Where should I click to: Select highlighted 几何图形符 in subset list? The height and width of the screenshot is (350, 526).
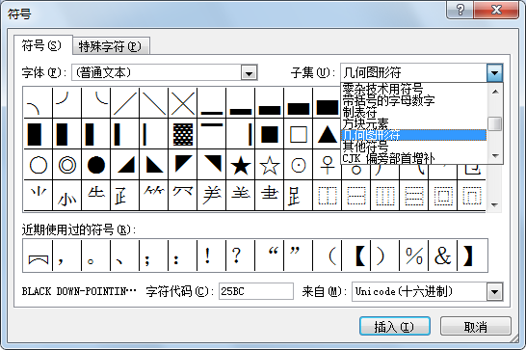coord(413,135)
